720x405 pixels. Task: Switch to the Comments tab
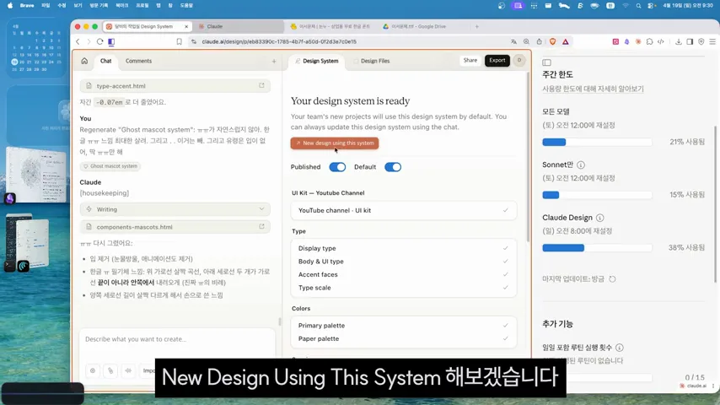click(x=138, y=61)
